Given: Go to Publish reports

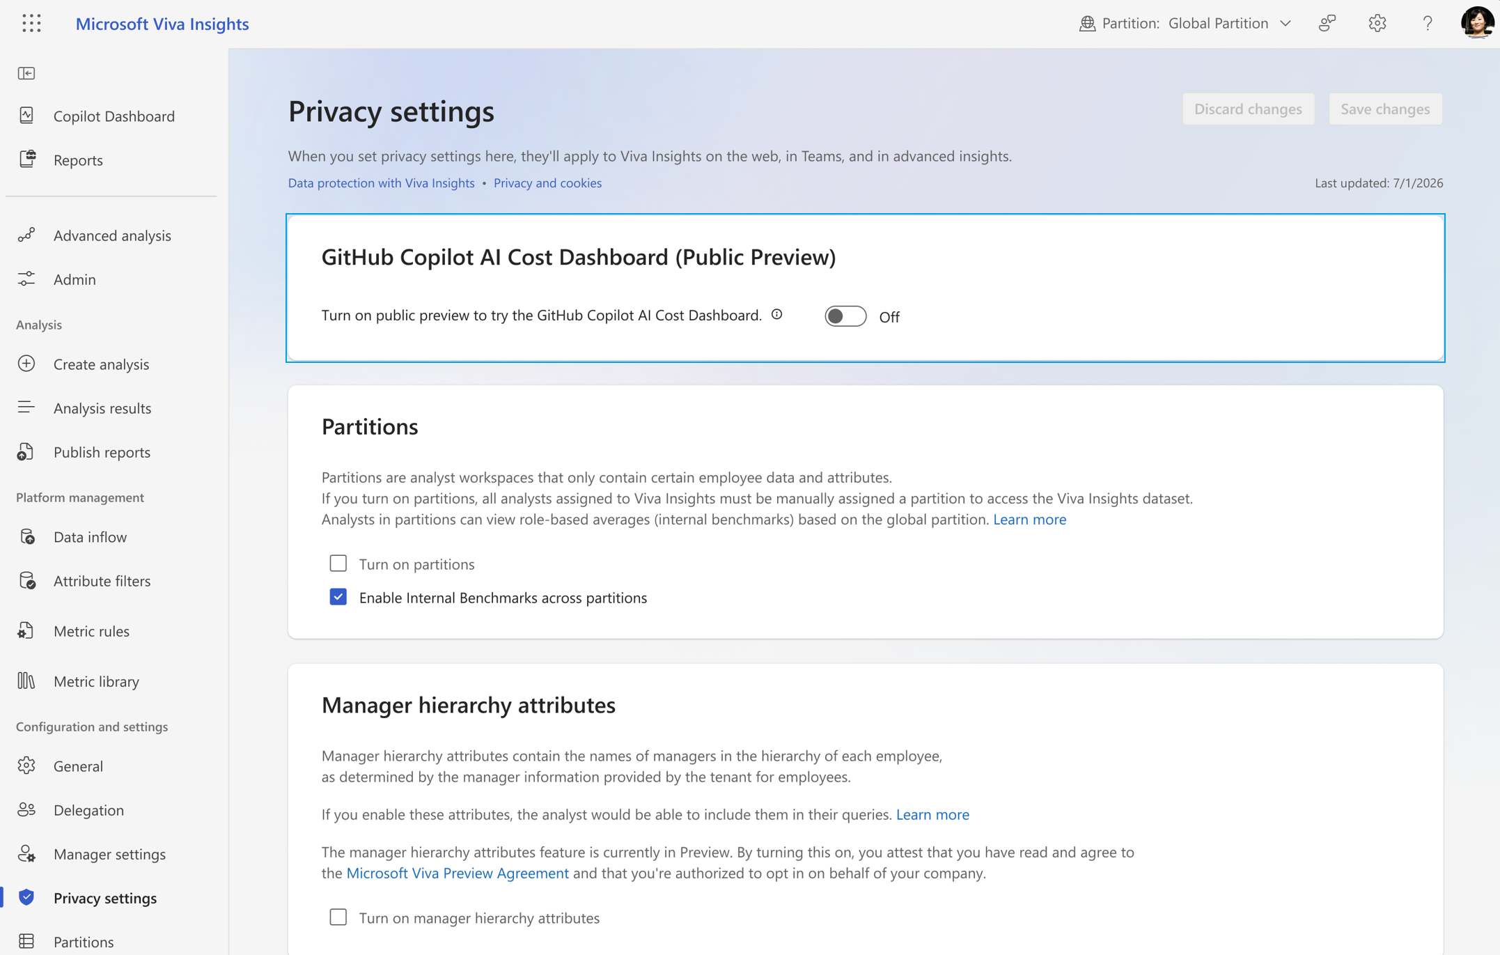Looking at the screenshot, I should tap(102, 452).
